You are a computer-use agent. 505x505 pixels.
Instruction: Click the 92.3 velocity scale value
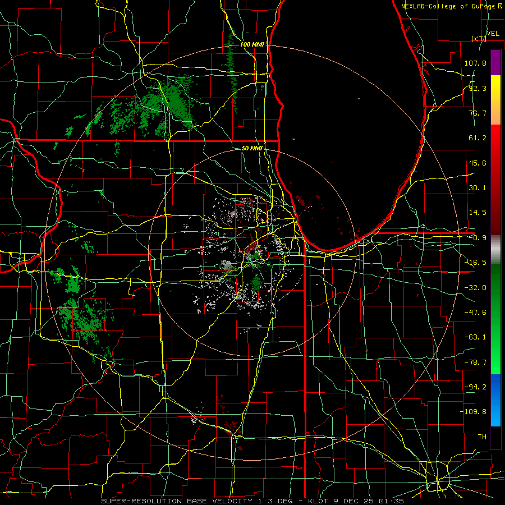pyautogui.click(x=478, y=88)
